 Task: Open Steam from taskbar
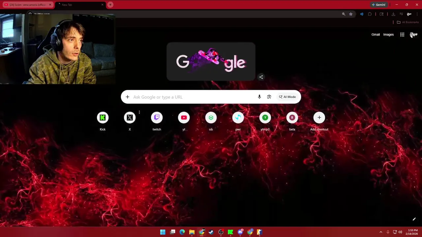click(x=211, y=232)
